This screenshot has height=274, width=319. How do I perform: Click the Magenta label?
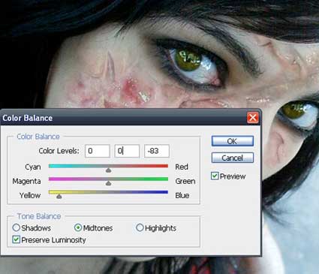(26, 181)
